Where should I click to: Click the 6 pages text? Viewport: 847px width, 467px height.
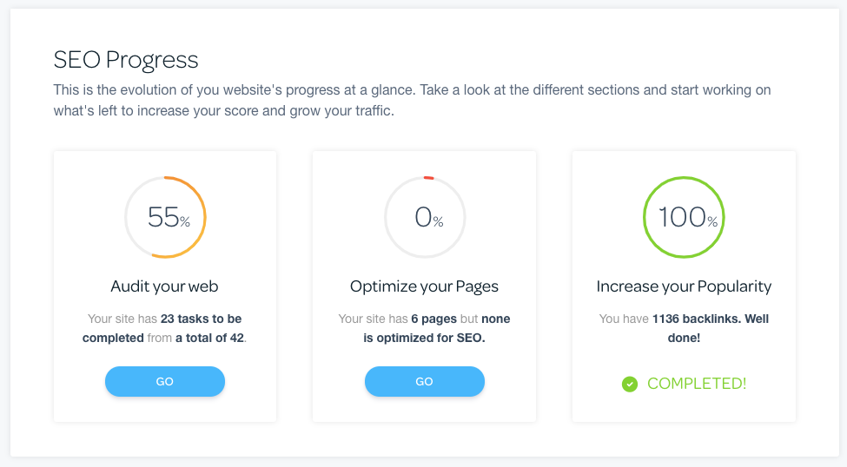tap(433, 319)
